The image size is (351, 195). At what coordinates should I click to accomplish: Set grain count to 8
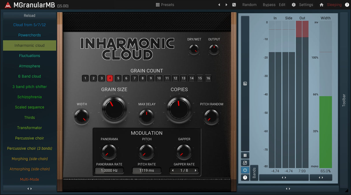click(x=143, y=78)
